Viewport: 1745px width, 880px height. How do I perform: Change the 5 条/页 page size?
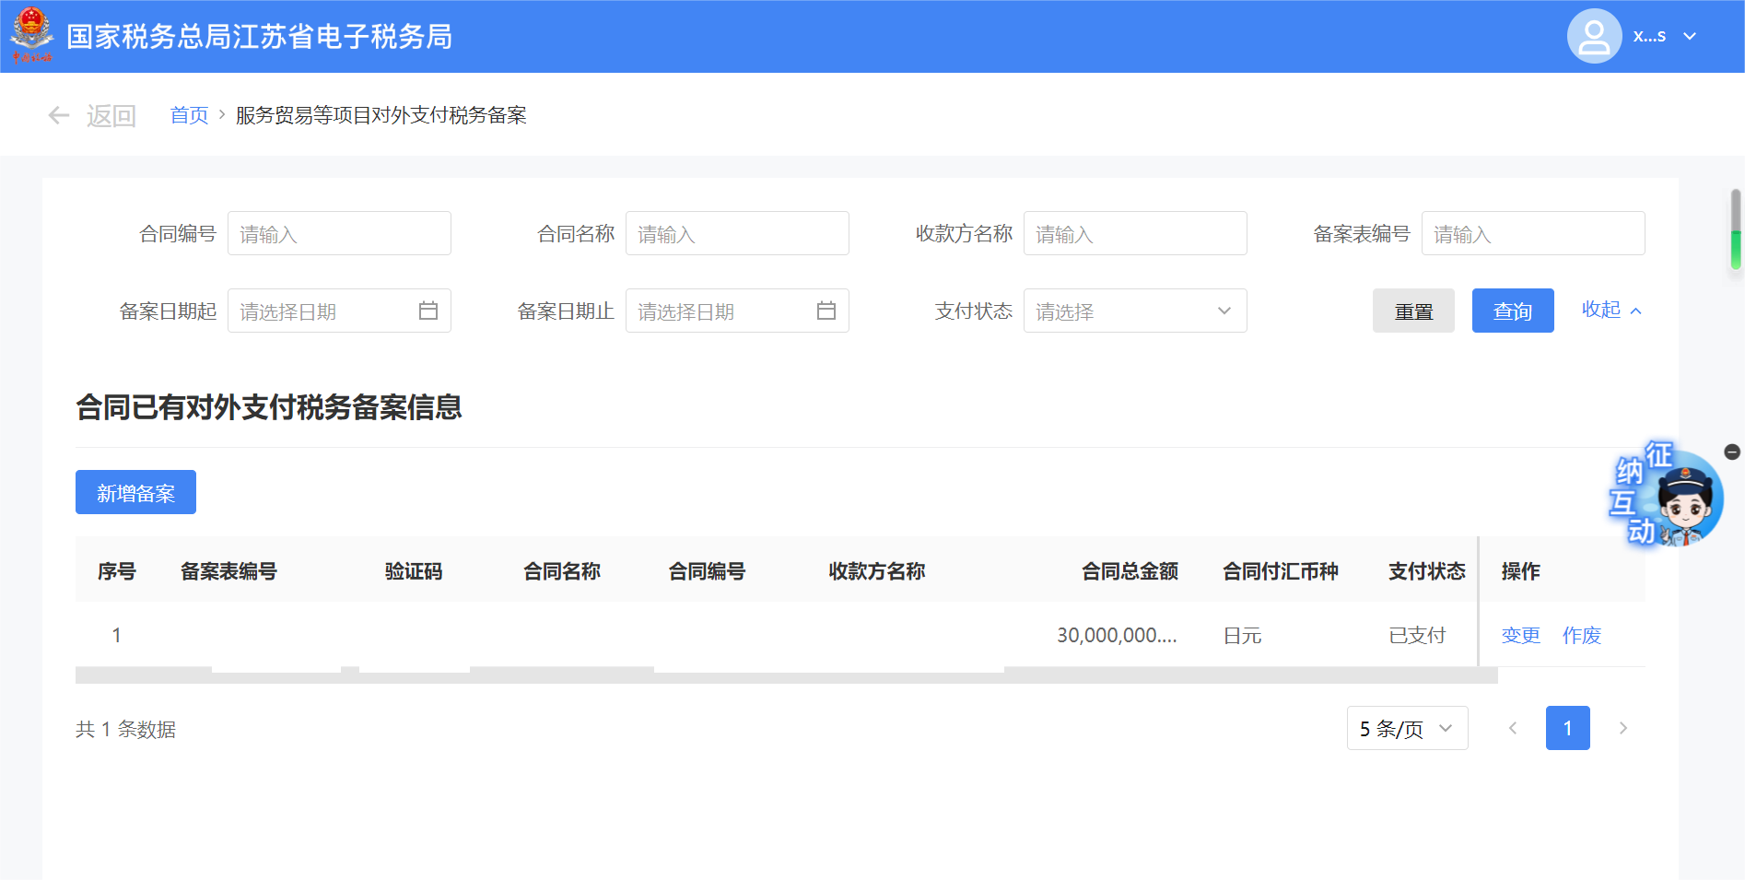point(1407,728)
